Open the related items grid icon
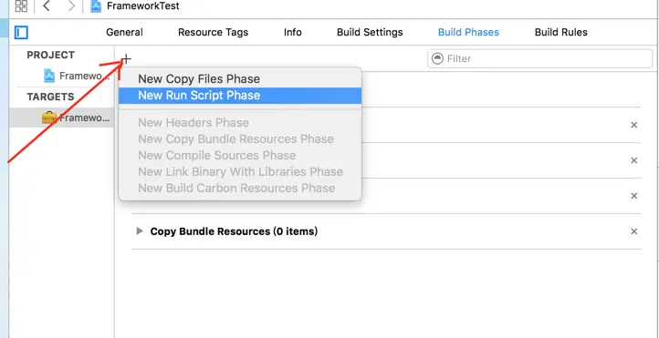The height and width of the screenshot is (338, 659). point(21,5)
